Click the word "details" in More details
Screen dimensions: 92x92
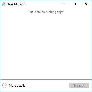[21, 86]
